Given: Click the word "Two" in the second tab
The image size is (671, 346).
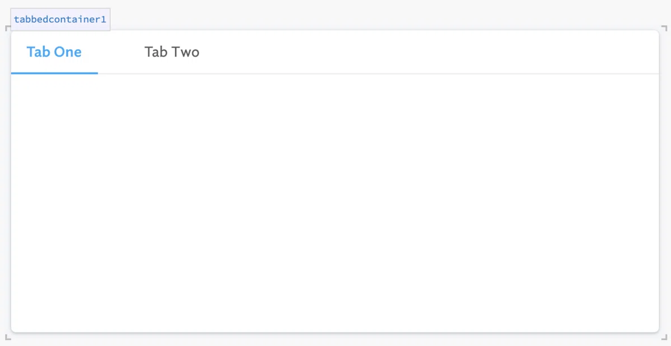Looking at the screenshot, I should (186, 52).
